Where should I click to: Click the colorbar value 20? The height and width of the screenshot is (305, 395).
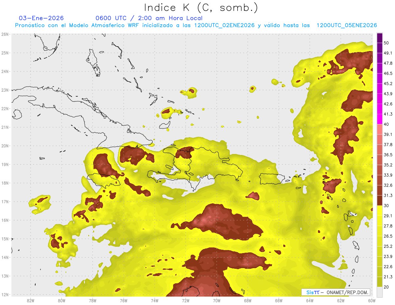tap(386, 287)
